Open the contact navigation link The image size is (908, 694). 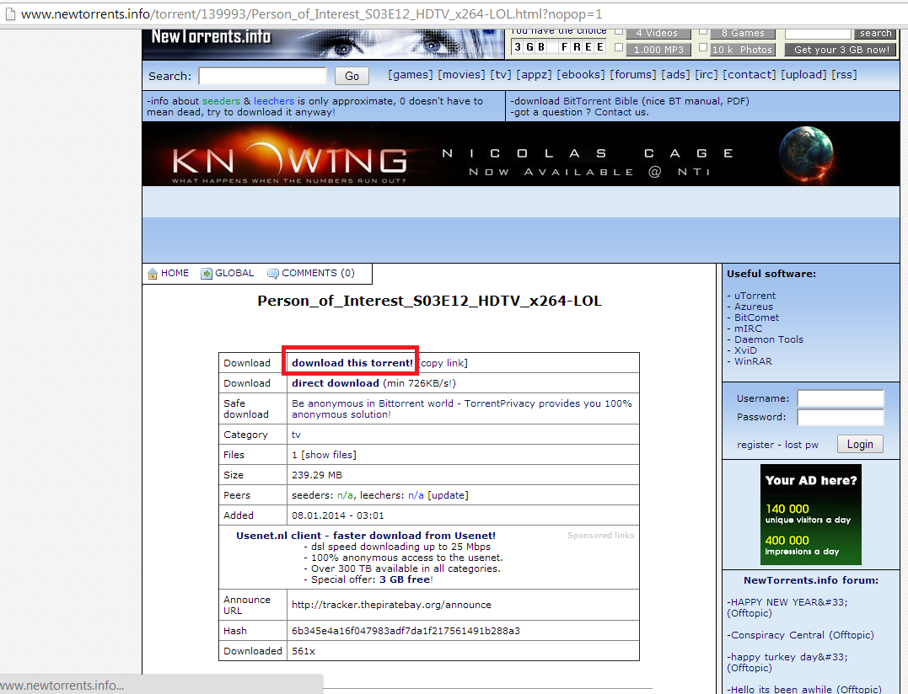[750, 75]
